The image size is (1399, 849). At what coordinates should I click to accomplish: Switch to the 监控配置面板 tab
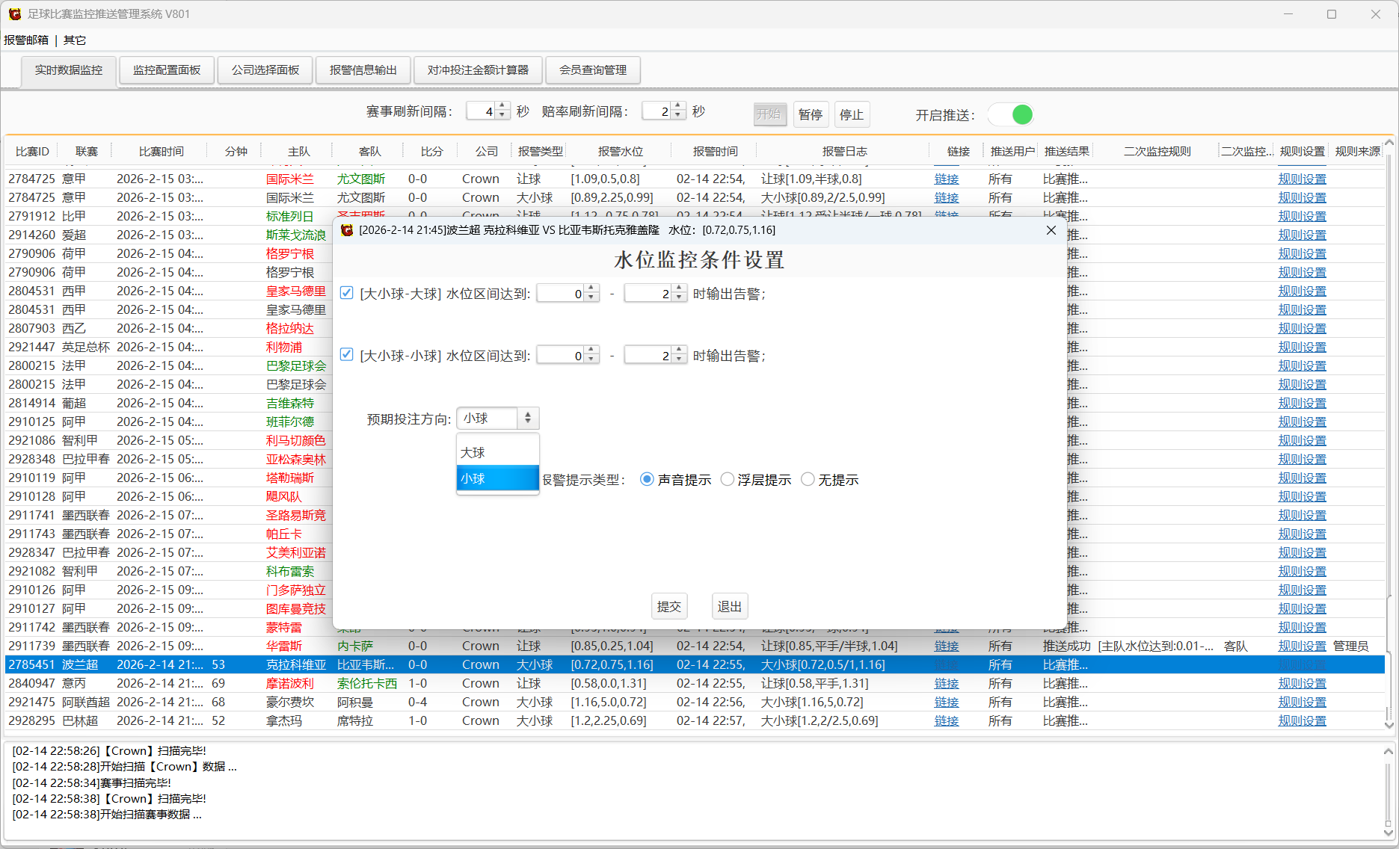[167, 70]
